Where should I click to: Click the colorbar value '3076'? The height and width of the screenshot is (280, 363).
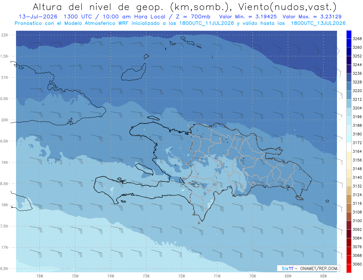click(x=357, y=247)
